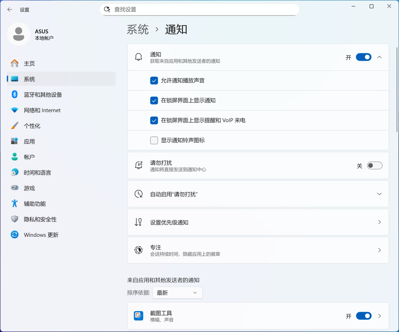Expand 自动启用"请勿打扰" chevron
This screenshot has height=332, width=399.
pos(379,194)
